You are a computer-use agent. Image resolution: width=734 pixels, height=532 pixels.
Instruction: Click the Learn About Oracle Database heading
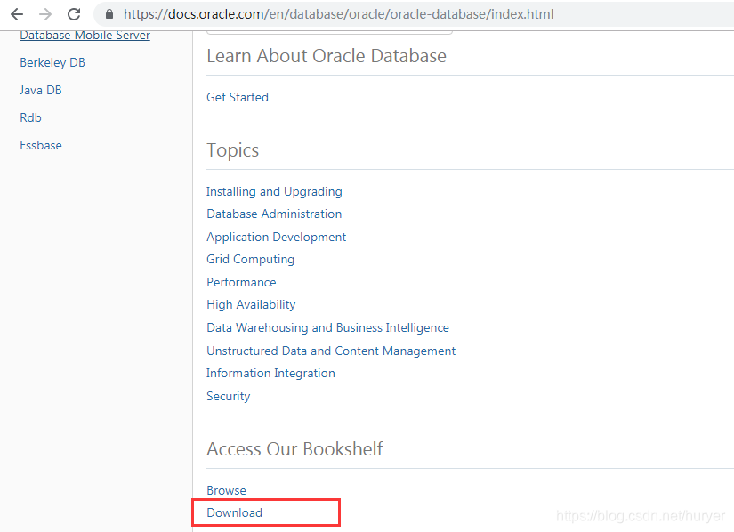coord(327,56)
